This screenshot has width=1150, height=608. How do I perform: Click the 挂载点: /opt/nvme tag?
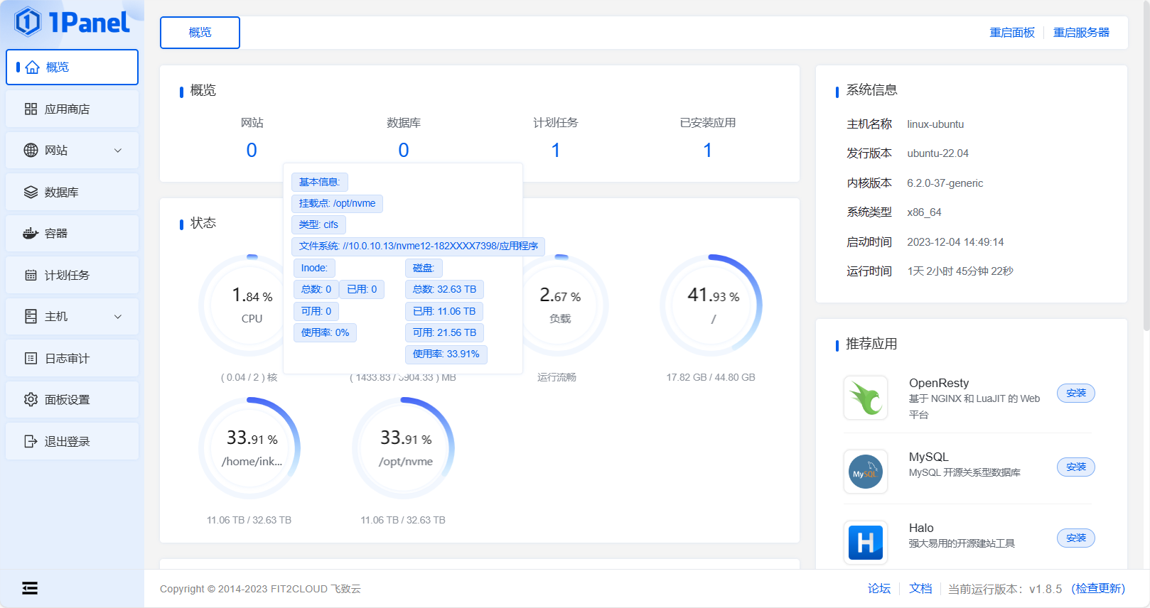pos(337,204)
